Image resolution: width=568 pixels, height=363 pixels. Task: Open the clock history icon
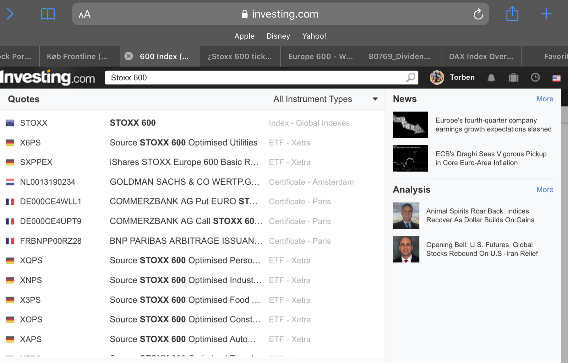535,77
